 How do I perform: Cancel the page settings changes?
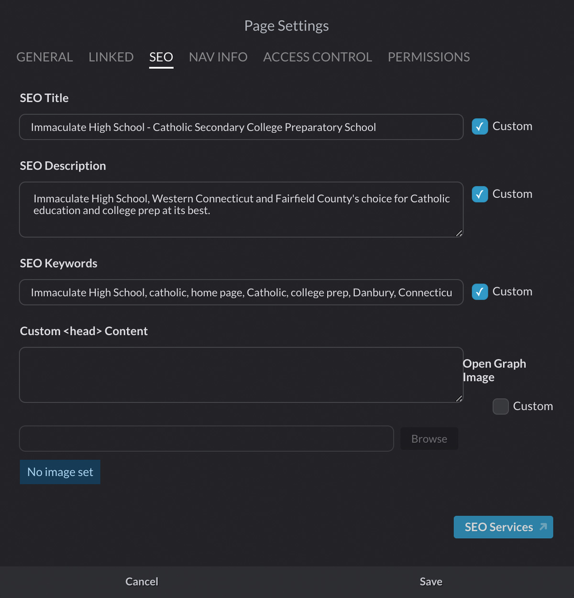click(142, 581)
